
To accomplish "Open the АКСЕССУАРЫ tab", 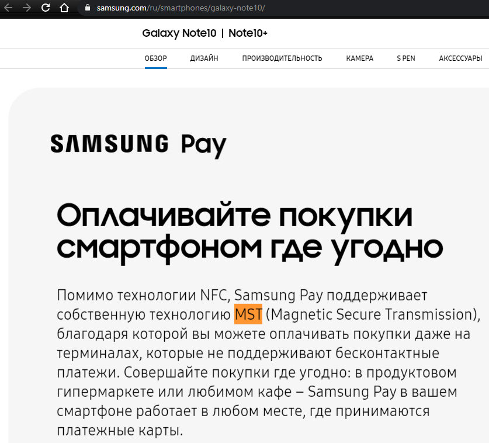I will [460, 58].
